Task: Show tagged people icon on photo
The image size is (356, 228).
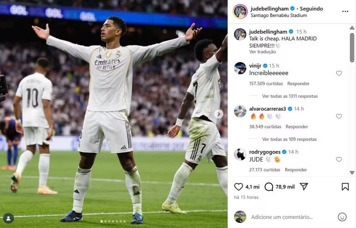Action: pyautogui.click(x=8, y=218)
